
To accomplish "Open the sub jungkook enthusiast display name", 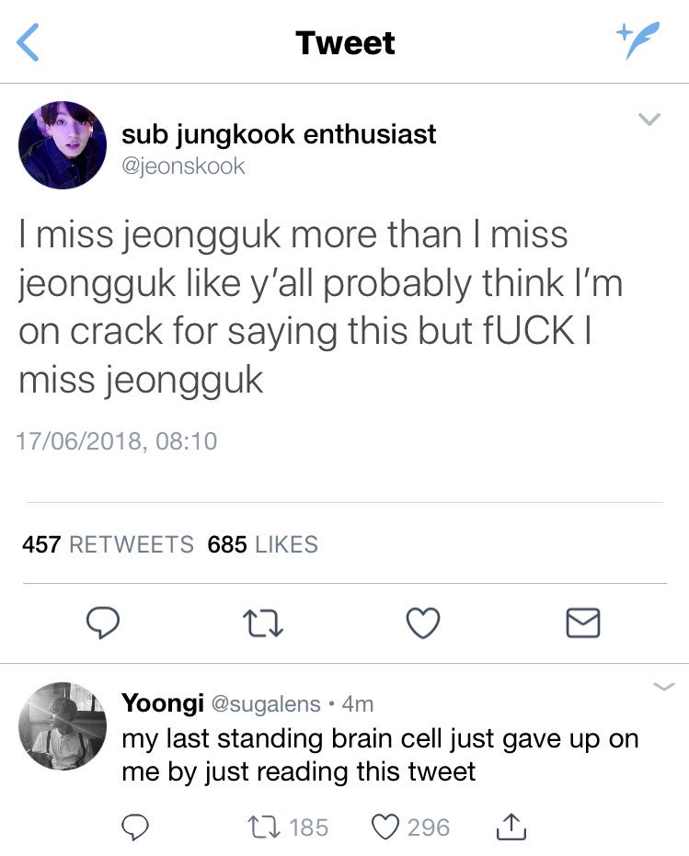I will coord(279,134).
